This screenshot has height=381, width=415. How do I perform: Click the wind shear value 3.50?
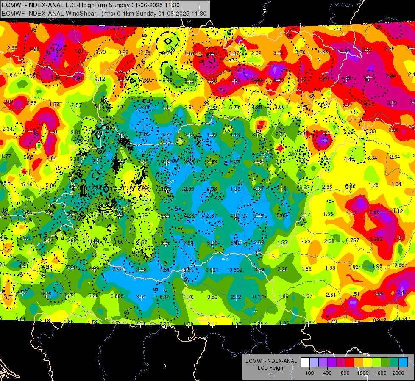click(212, 297)
